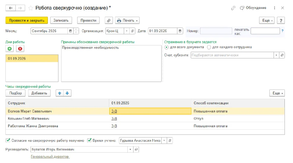Open the Организация record Крон-Ц
Viewport: 293px width, 163px height.
point(132,31)
